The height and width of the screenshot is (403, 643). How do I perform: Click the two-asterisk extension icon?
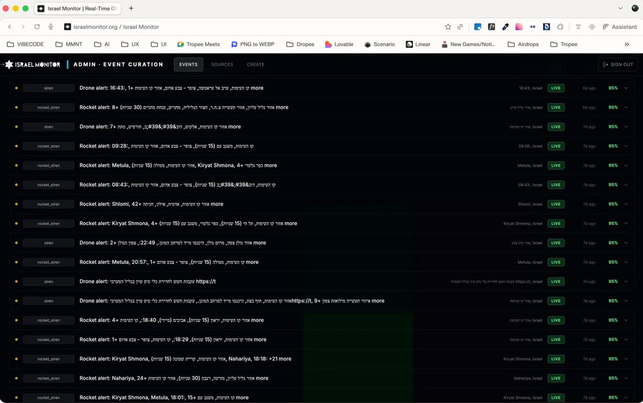[533, 27]
